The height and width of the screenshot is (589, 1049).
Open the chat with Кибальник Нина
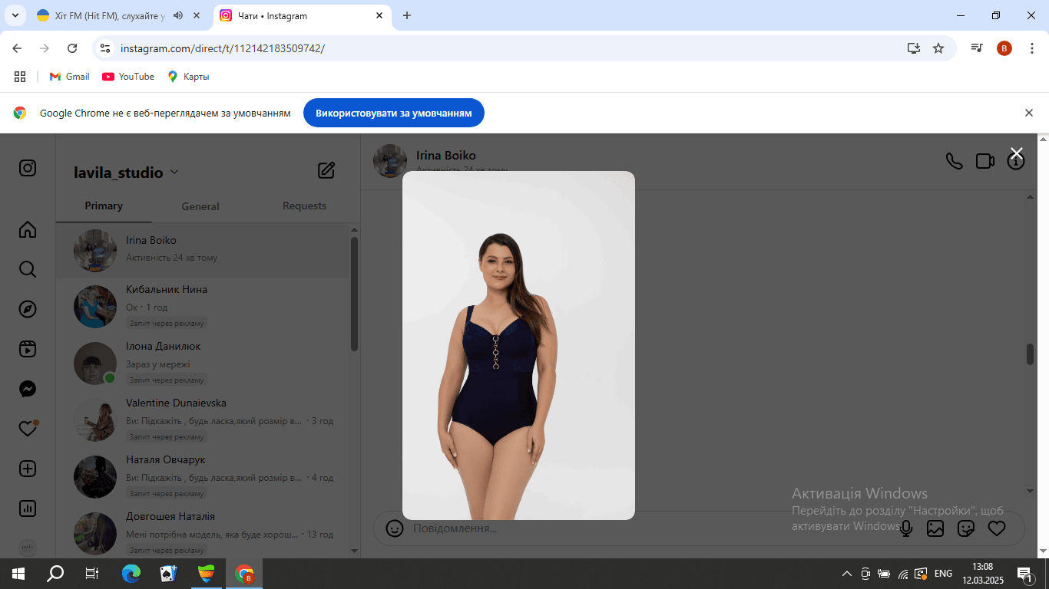coord(204,306)
